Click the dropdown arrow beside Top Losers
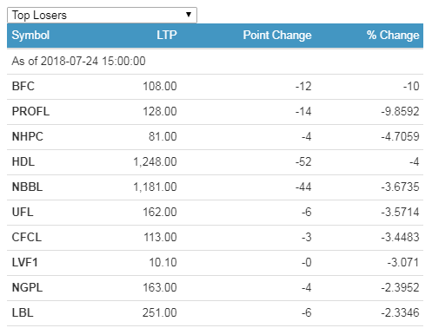The image size is (432, 328). point(189,15)
